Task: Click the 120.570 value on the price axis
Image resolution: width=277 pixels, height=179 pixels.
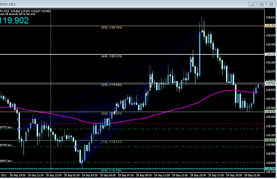Action: point(270,35)
